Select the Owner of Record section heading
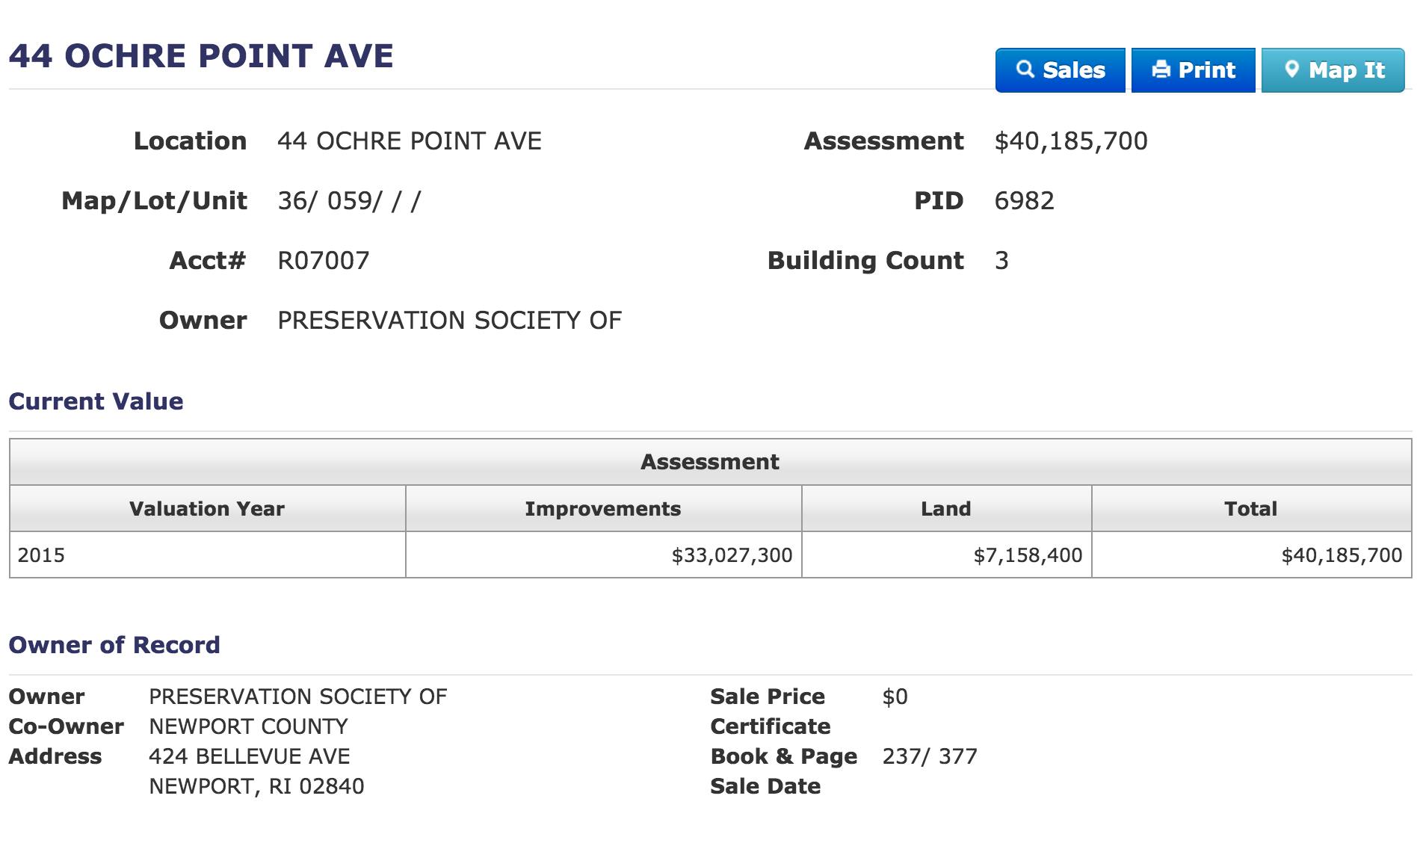The height and width of the screenshot is (843, 1420). pyautogui.click(x=114, y=645)
